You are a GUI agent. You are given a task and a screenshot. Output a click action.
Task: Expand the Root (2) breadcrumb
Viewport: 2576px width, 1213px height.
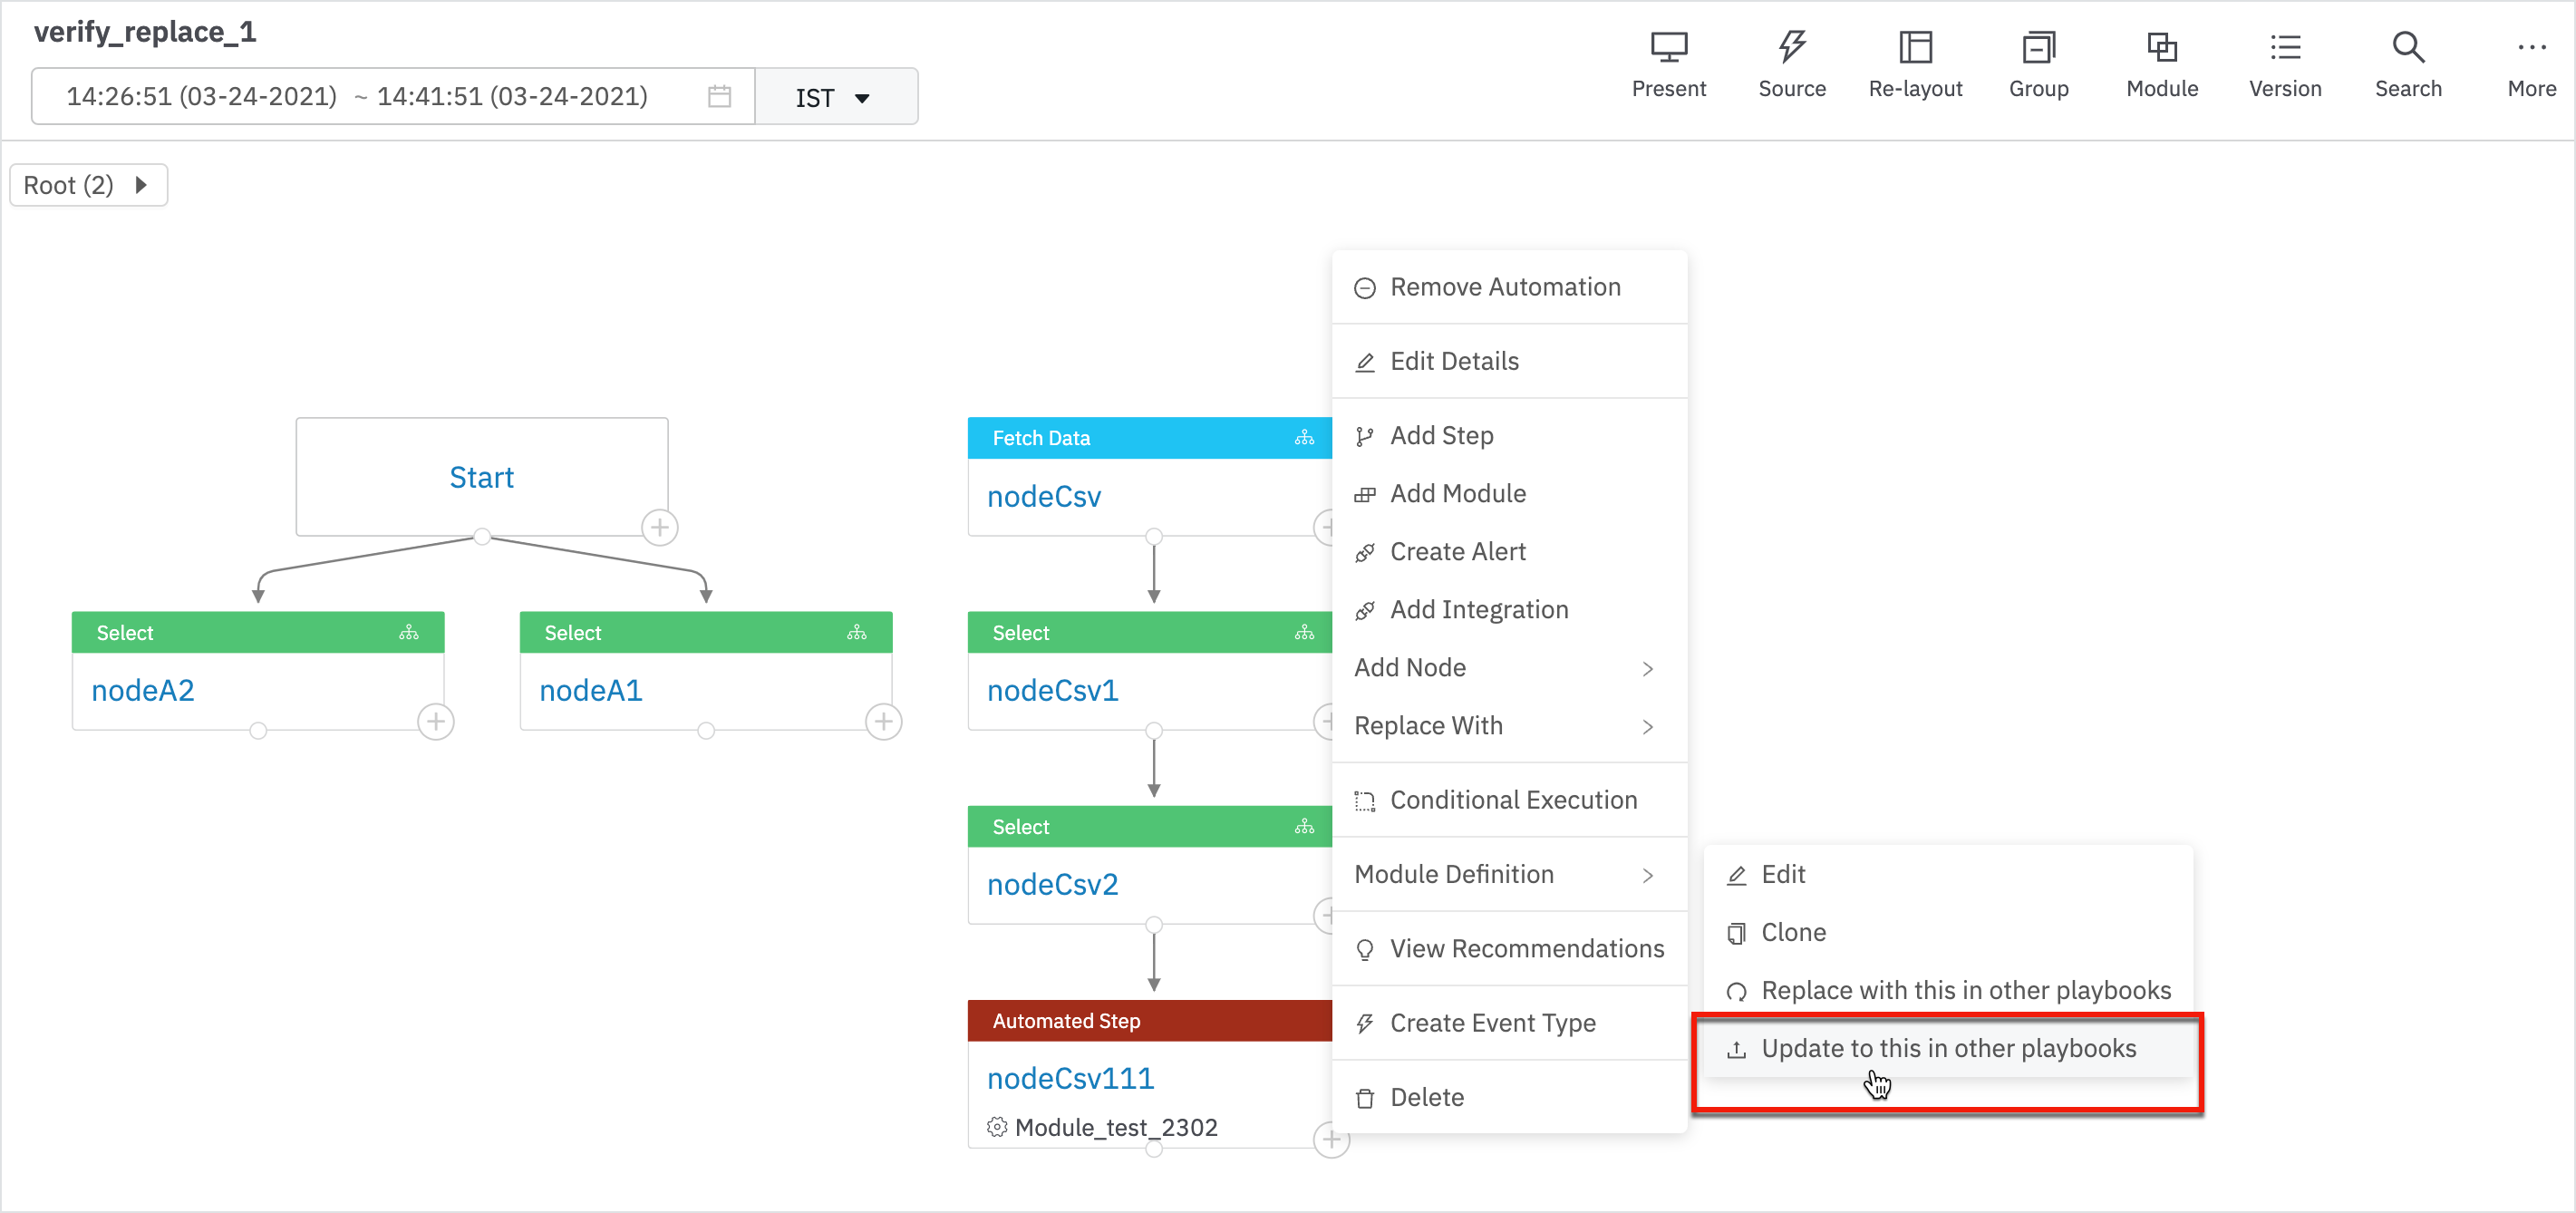88,185
